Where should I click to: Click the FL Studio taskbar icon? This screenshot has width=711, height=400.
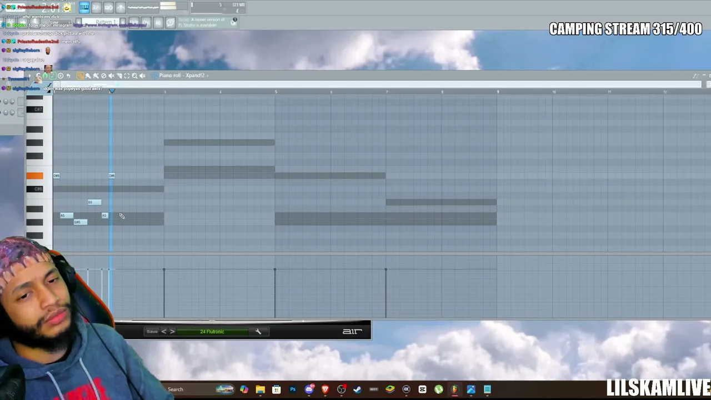tap(455, 389)
